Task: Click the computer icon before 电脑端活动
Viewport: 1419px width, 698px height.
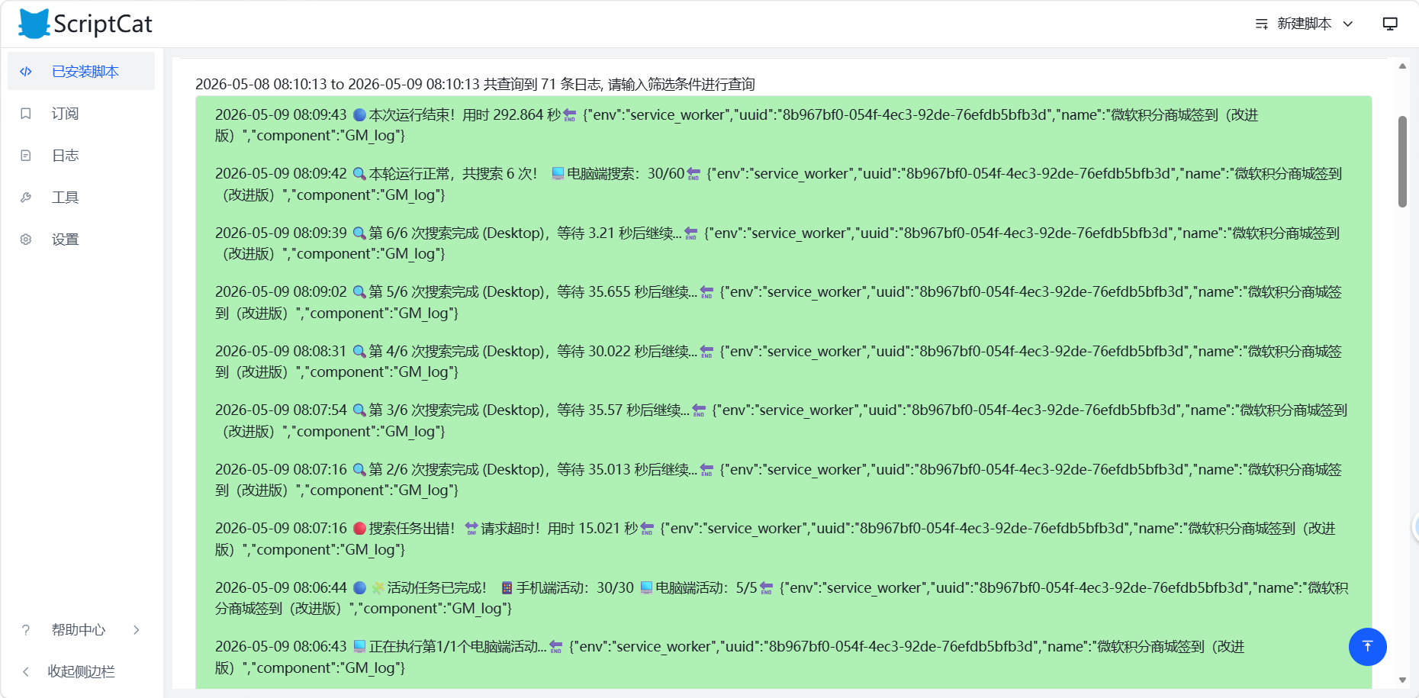Action: coord(646,587)
